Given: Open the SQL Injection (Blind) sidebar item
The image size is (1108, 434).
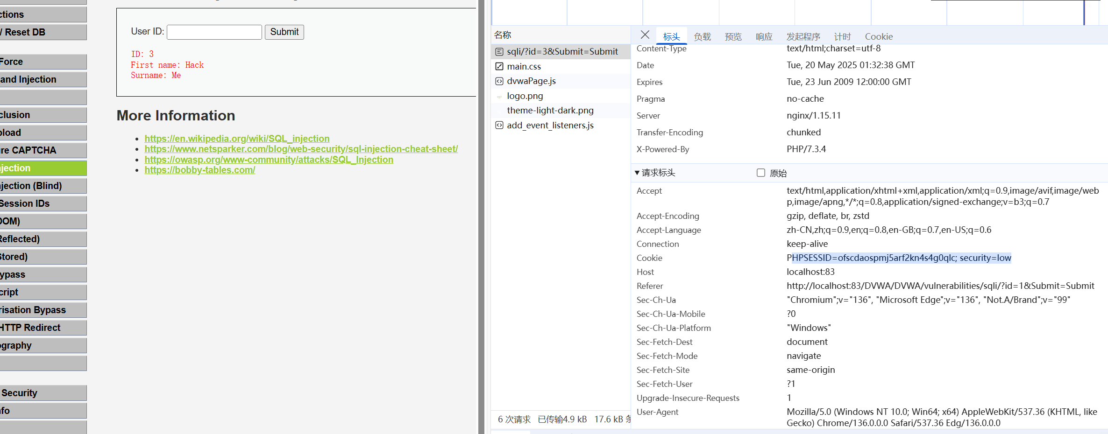Looking at the screenshot, I should pyautogui.click(x=42, y=186).
